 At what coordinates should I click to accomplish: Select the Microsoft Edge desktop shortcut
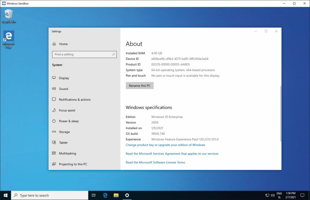pos(9,40)
